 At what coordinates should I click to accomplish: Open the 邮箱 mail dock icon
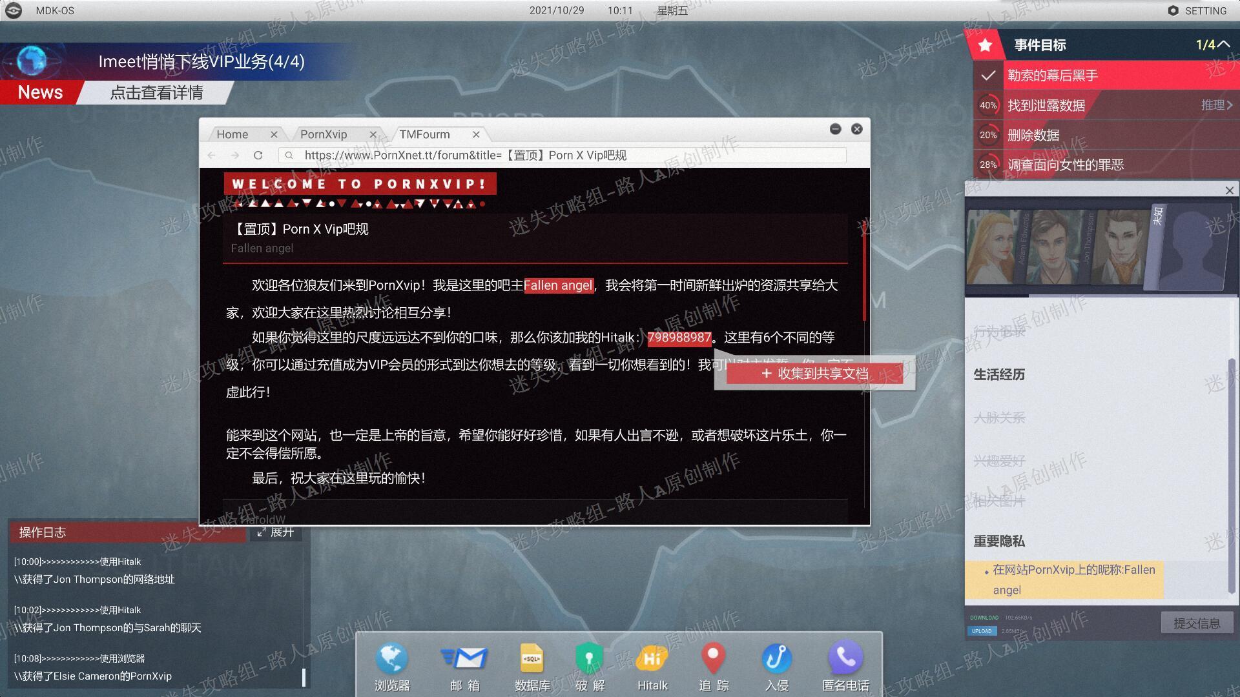(x=464, y=666)
